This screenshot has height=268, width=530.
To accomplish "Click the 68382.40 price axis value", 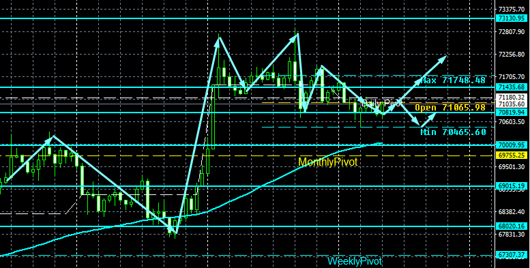I will point(512,212).
